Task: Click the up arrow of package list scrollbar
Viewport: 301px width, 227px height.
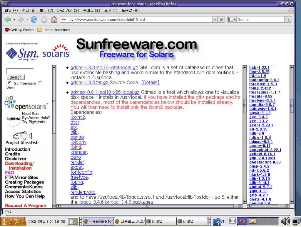Action: click(x=292, y=67)
